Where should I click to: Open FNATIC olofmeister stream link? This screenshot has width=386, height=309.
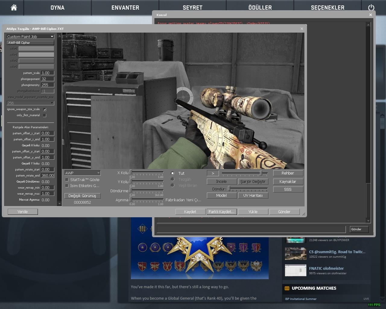[x=326, y=268]
